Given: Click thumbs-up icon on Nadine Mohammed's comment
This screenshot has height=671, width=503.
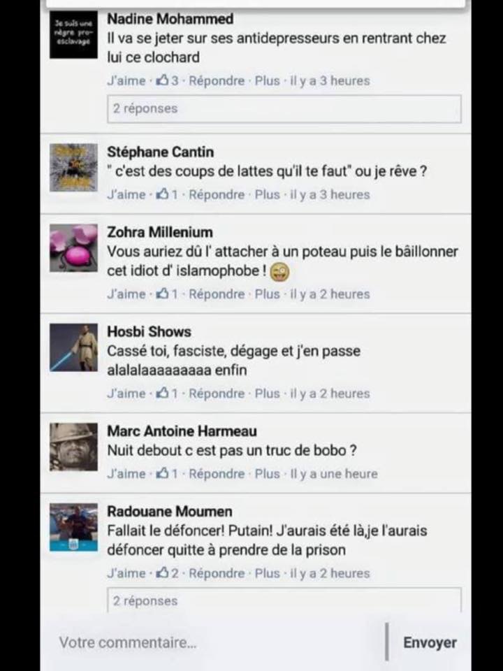Looking at the screenshot, I should click(x=163, y=80).
